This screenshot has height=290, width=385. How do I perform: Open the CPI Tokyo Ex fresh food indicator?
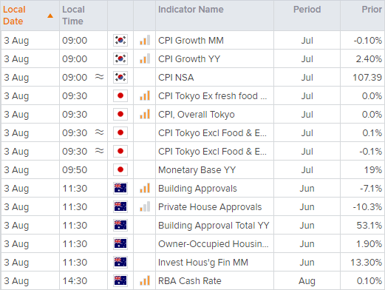tap(212, 96)
